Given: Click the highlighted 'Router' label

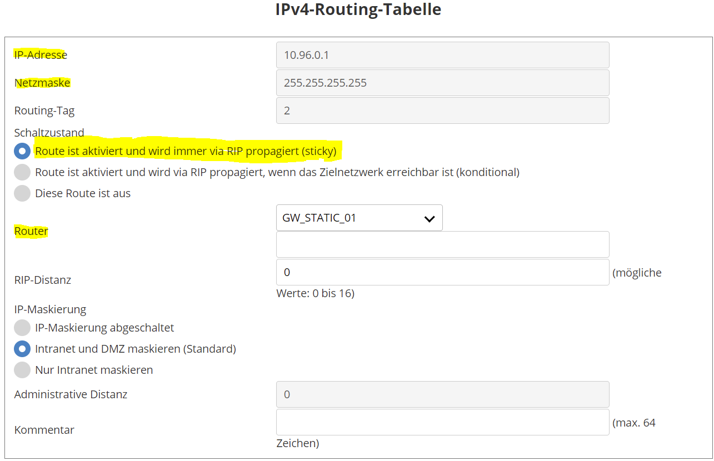Looking at the screenshot, I should point(31,231).
